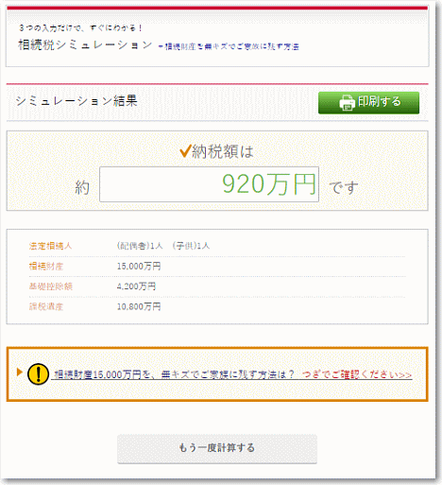Select the 4,200万円 value
Screen dimensions: 442x485
tap(136, 286)
